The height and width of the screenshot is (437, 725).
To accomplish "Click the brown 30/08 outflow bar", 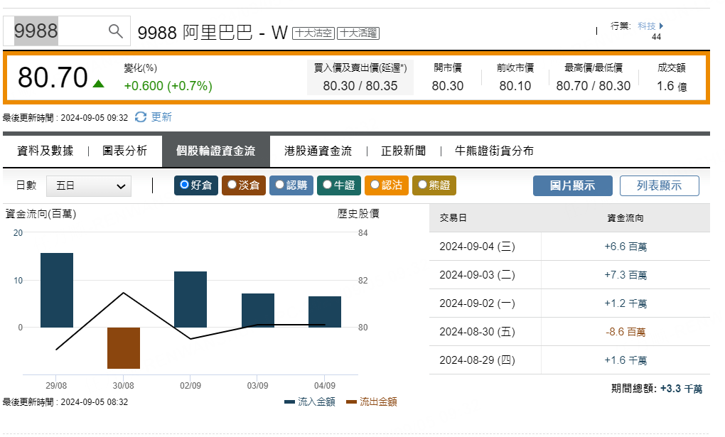I will coord(124,347).
